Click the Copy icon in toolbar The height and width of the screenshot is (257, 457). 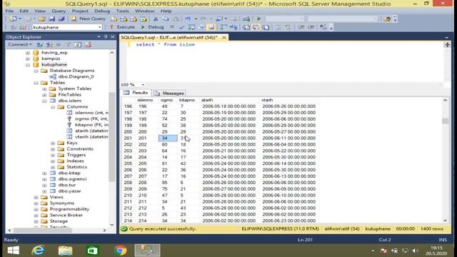[166, 19]
